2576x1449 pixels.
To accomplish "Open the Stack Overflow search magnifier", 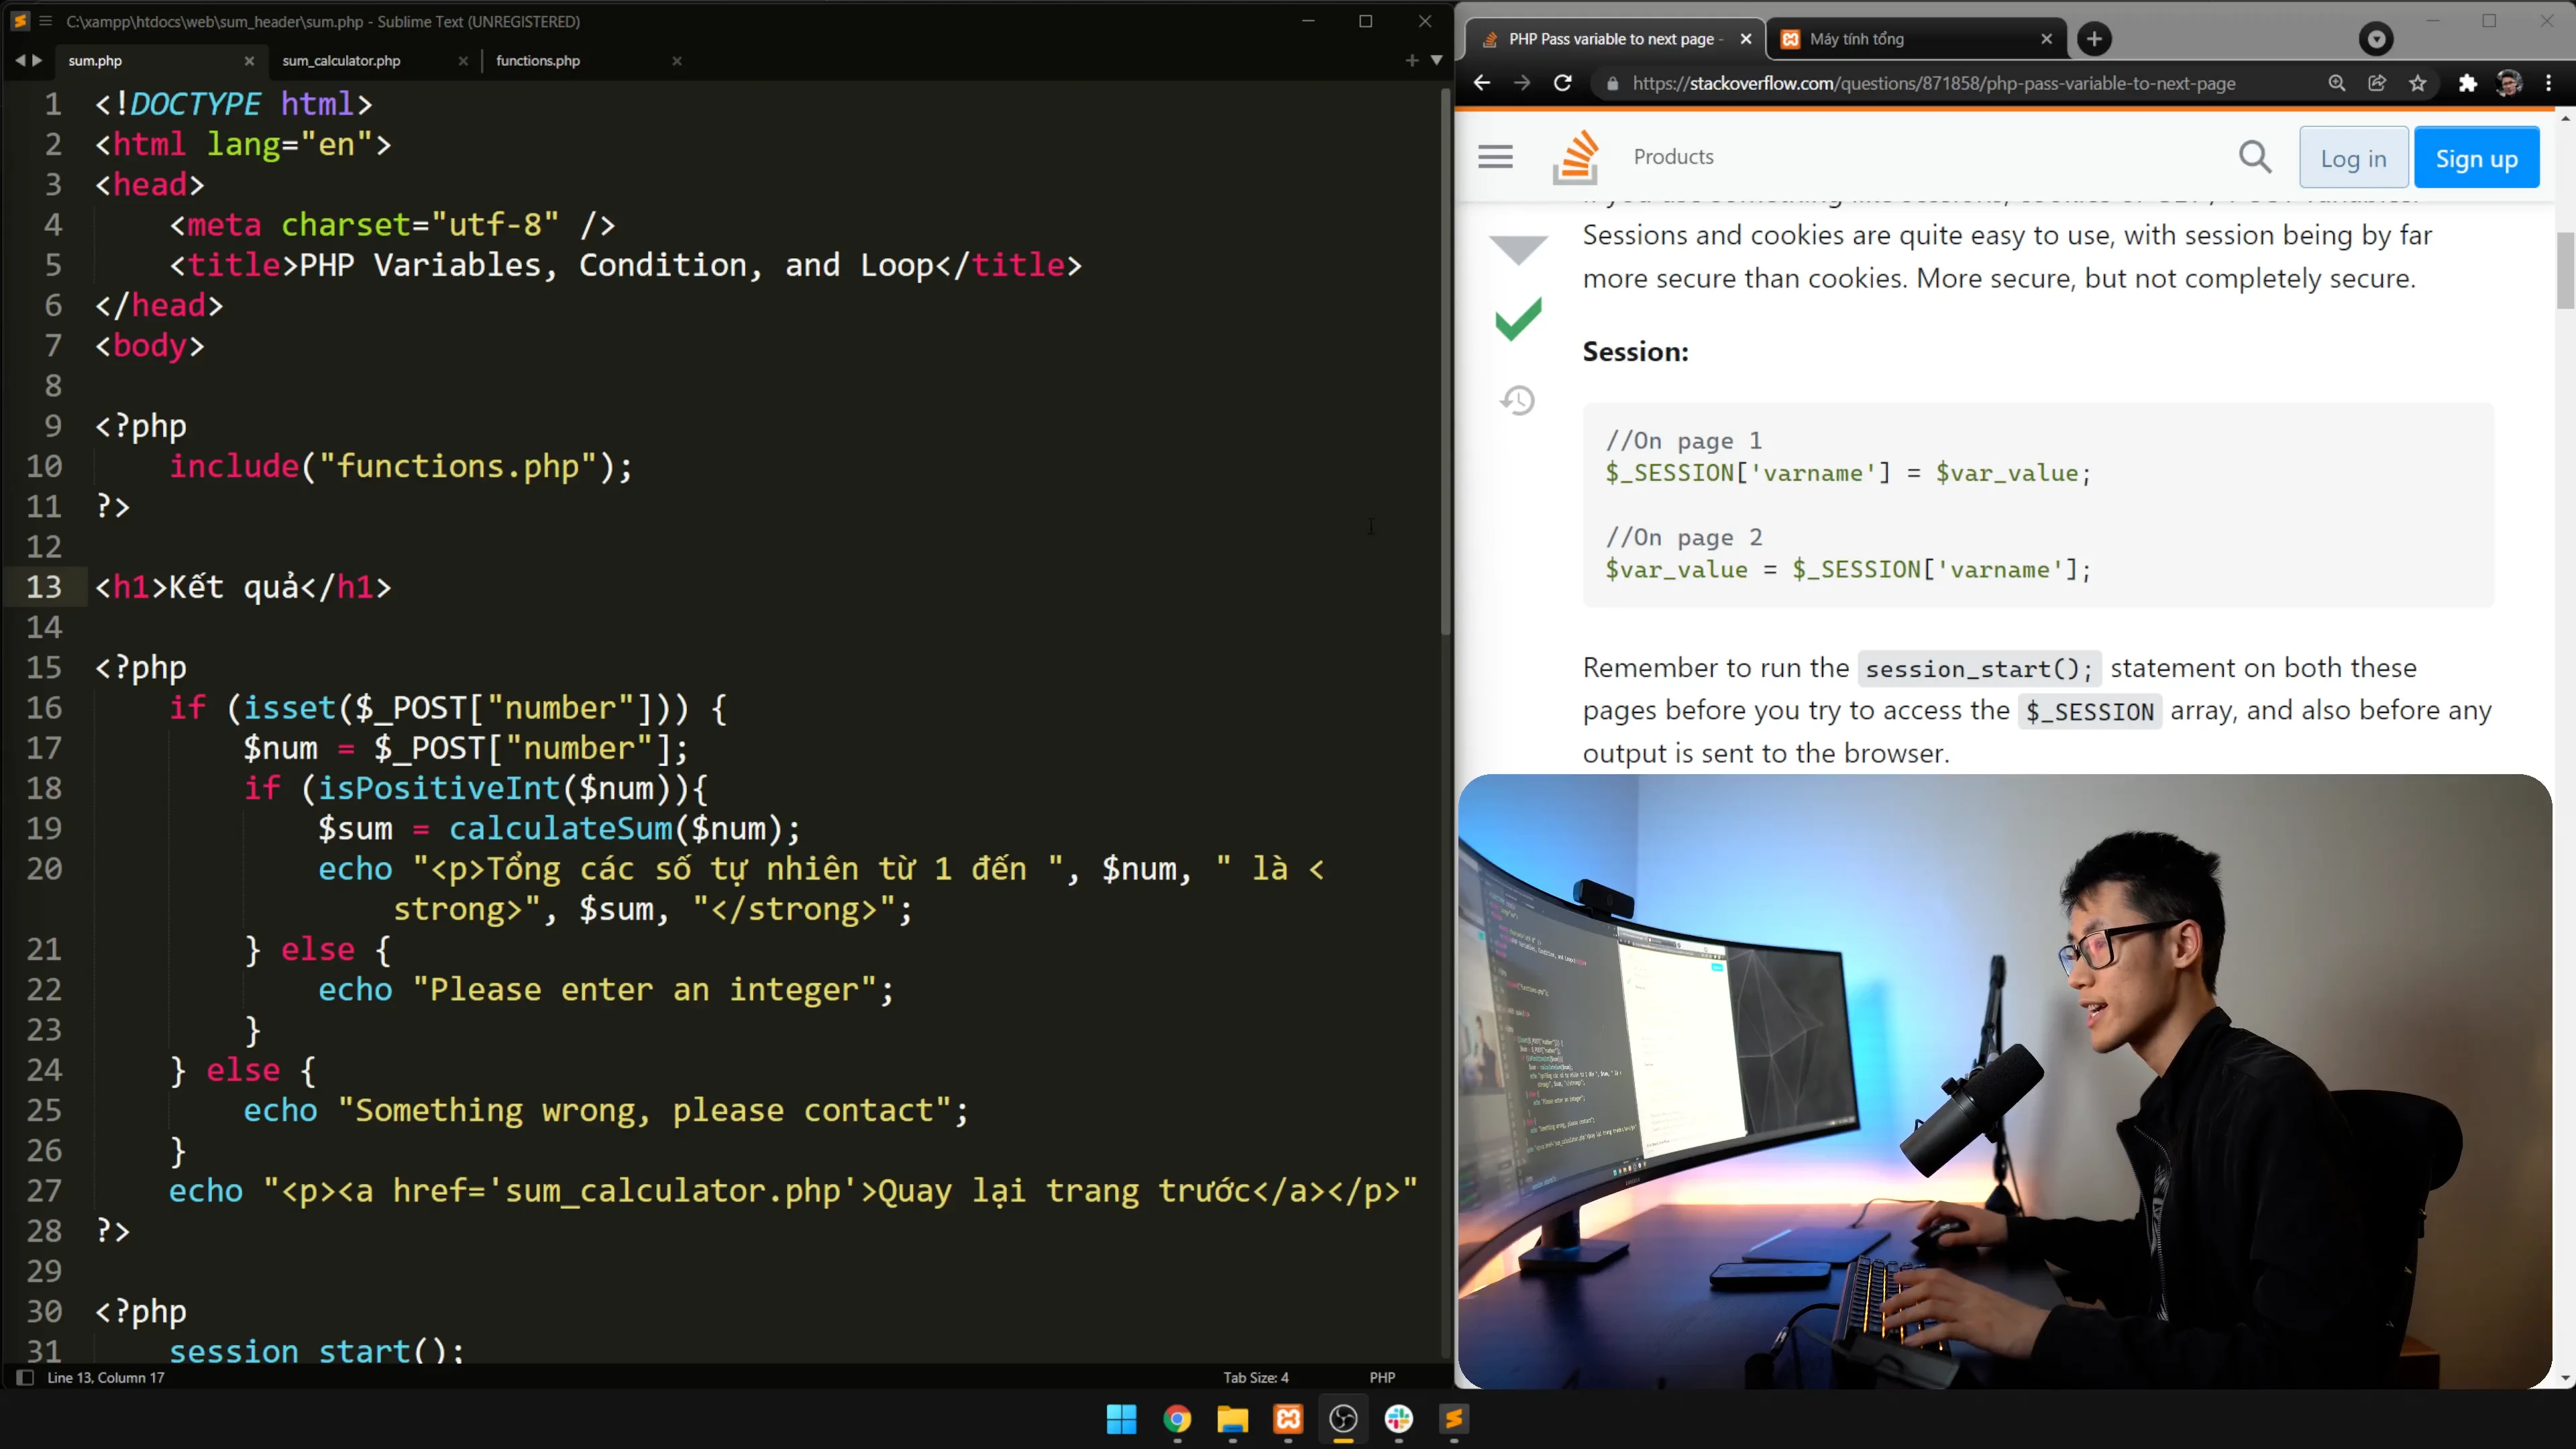I will pyautogui.click(x=2256, y=157).
